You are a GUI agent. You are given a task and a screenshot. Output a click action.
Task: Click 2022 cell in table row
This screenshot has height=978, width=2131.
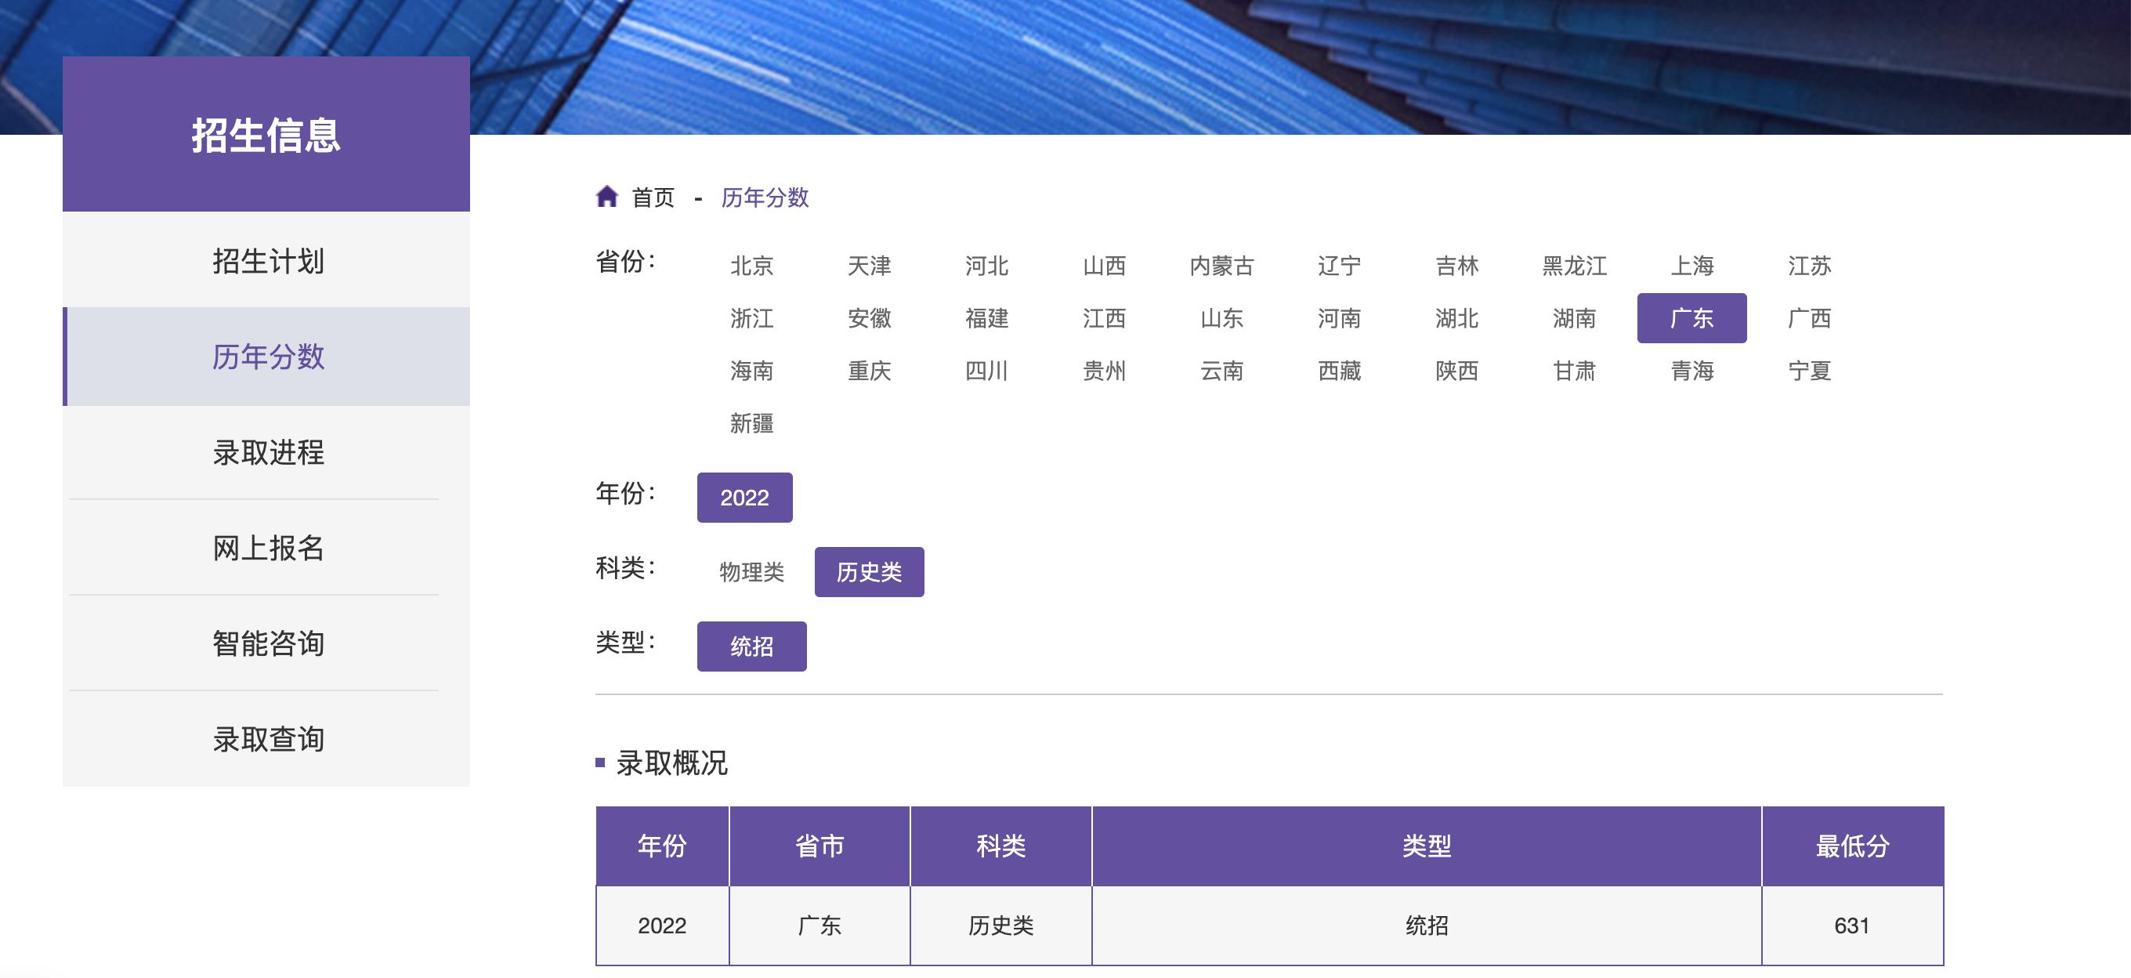pos(662,925)
